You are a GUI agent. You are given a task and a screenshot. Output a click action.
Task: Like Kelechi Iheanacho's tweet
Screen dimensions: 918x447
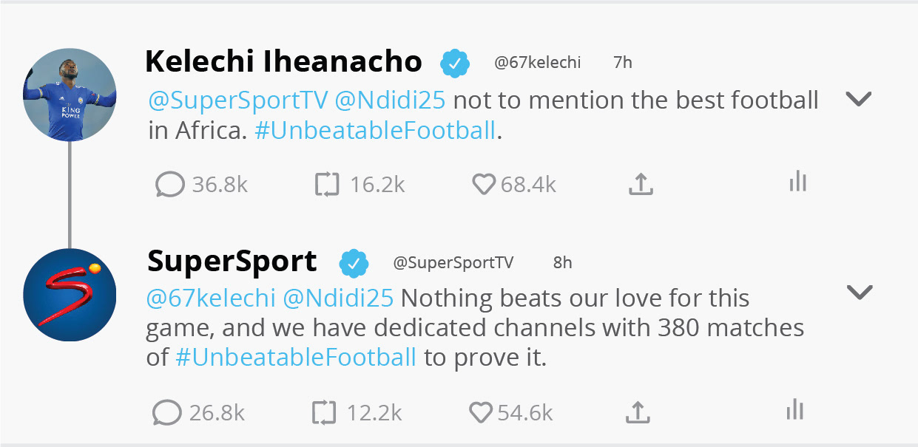(483, 184)
